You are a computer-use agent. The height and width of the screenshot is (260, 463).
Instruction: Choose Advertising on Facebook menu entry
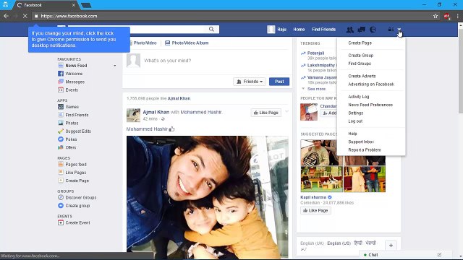(x=371, y=84)
